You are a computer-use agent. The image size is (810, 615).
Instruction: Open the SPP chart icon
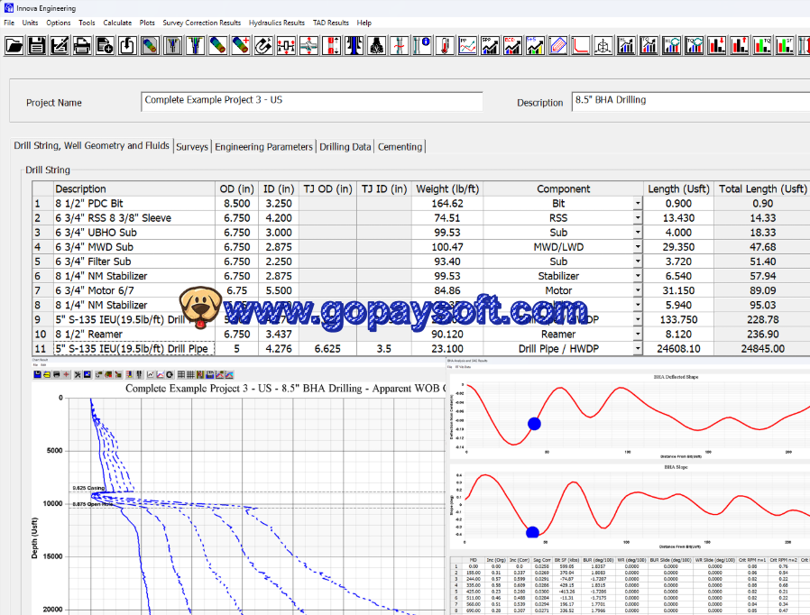pyautogui.click(x=490, y=45)
